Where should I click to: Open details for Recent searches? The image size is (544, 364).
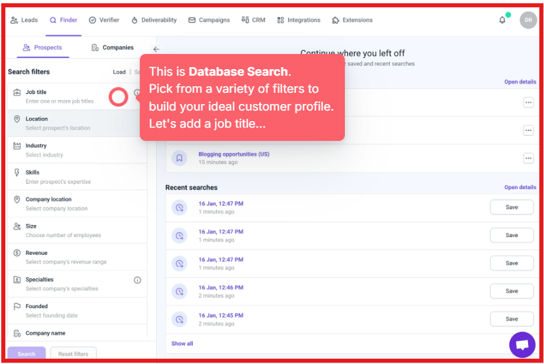point(520,187)
